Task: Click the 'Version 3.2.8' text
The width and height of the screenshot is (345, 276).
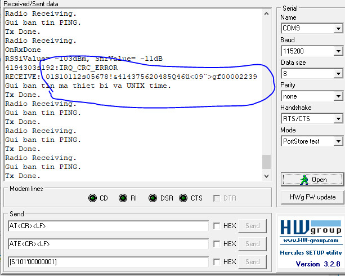Action: coord(318,264)
